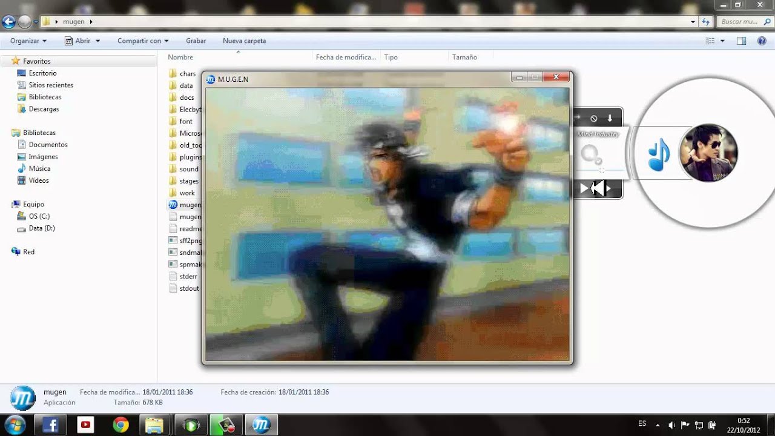775x436 pixels.
Task: Open Música library
Action: tap(39, 168)
